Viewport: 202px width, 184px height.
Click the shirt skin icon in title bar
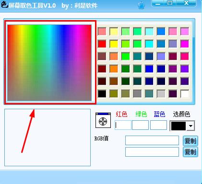141,5
